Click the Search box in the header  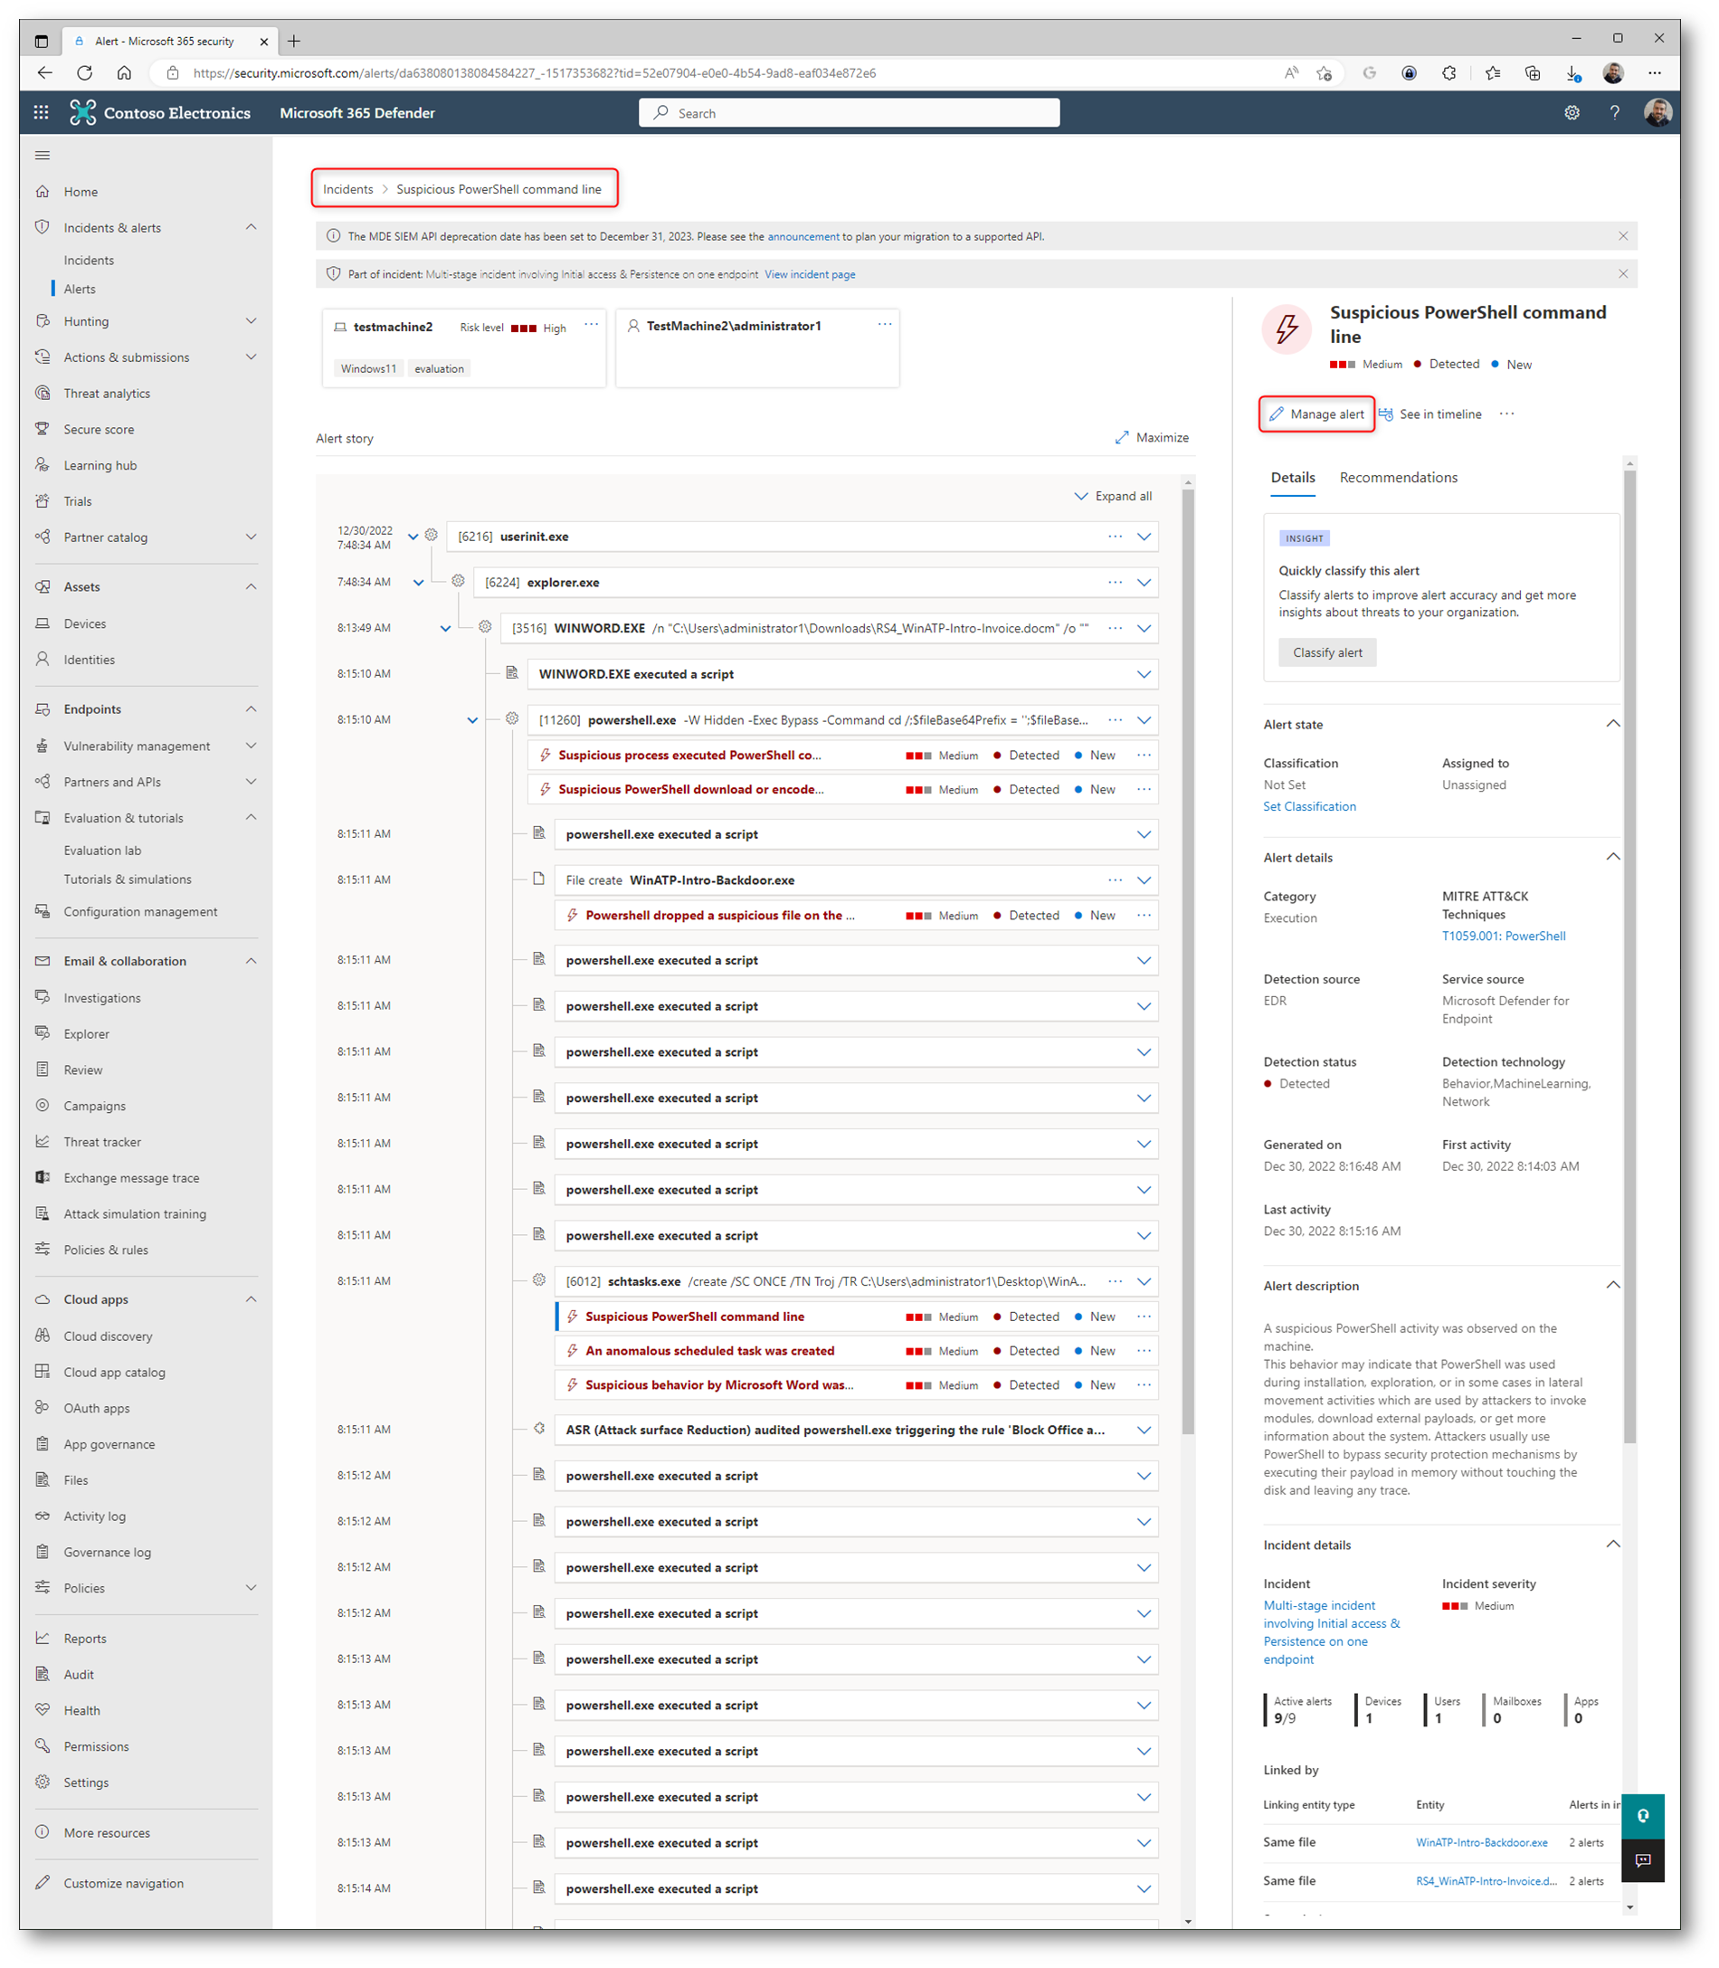click(849, 112)
